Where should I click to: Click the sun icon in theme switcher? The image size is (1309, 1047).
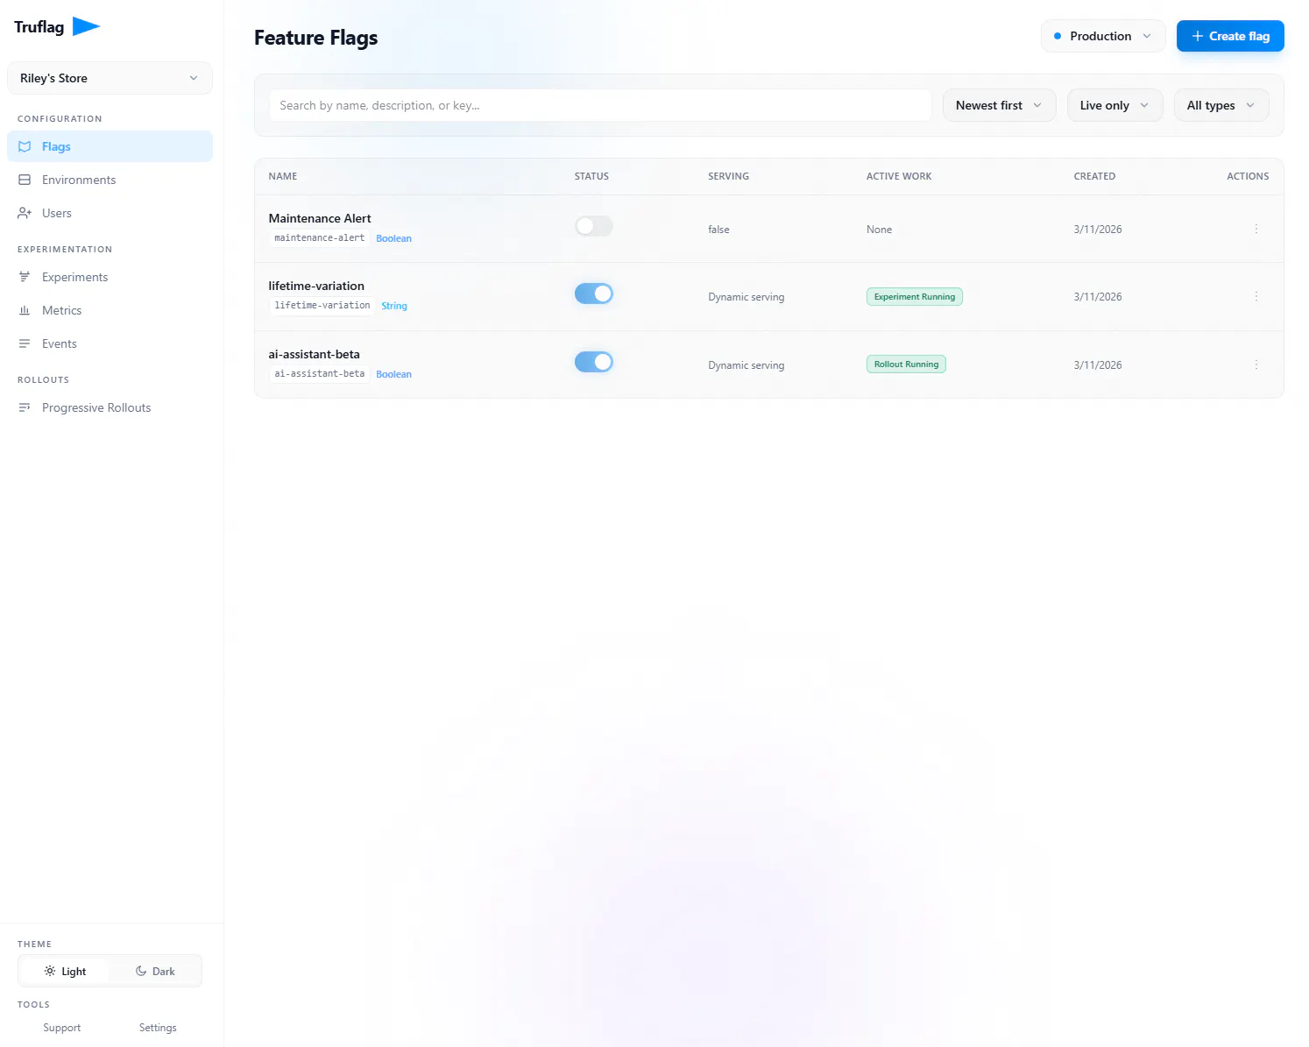(50, 971)
